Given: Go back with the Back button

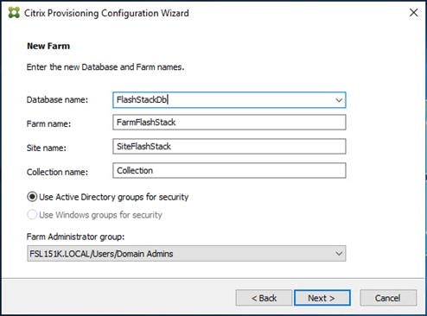Looking at the screenshot, I should pyautogui.click(x=264, y=298).
